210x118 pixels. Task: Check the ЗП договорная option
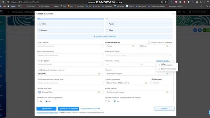pyautogui.click(x=159, y=65)
